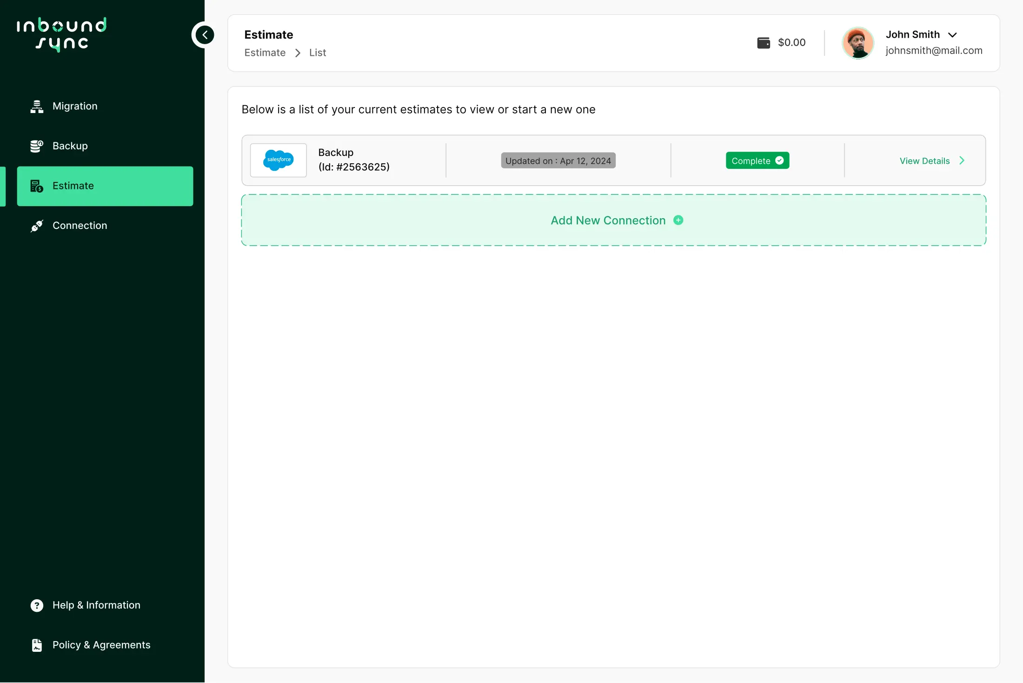This screenshot has width=1023, height=683.
Task: Click the Migration sidebar icon
Action: coord(37,107)
